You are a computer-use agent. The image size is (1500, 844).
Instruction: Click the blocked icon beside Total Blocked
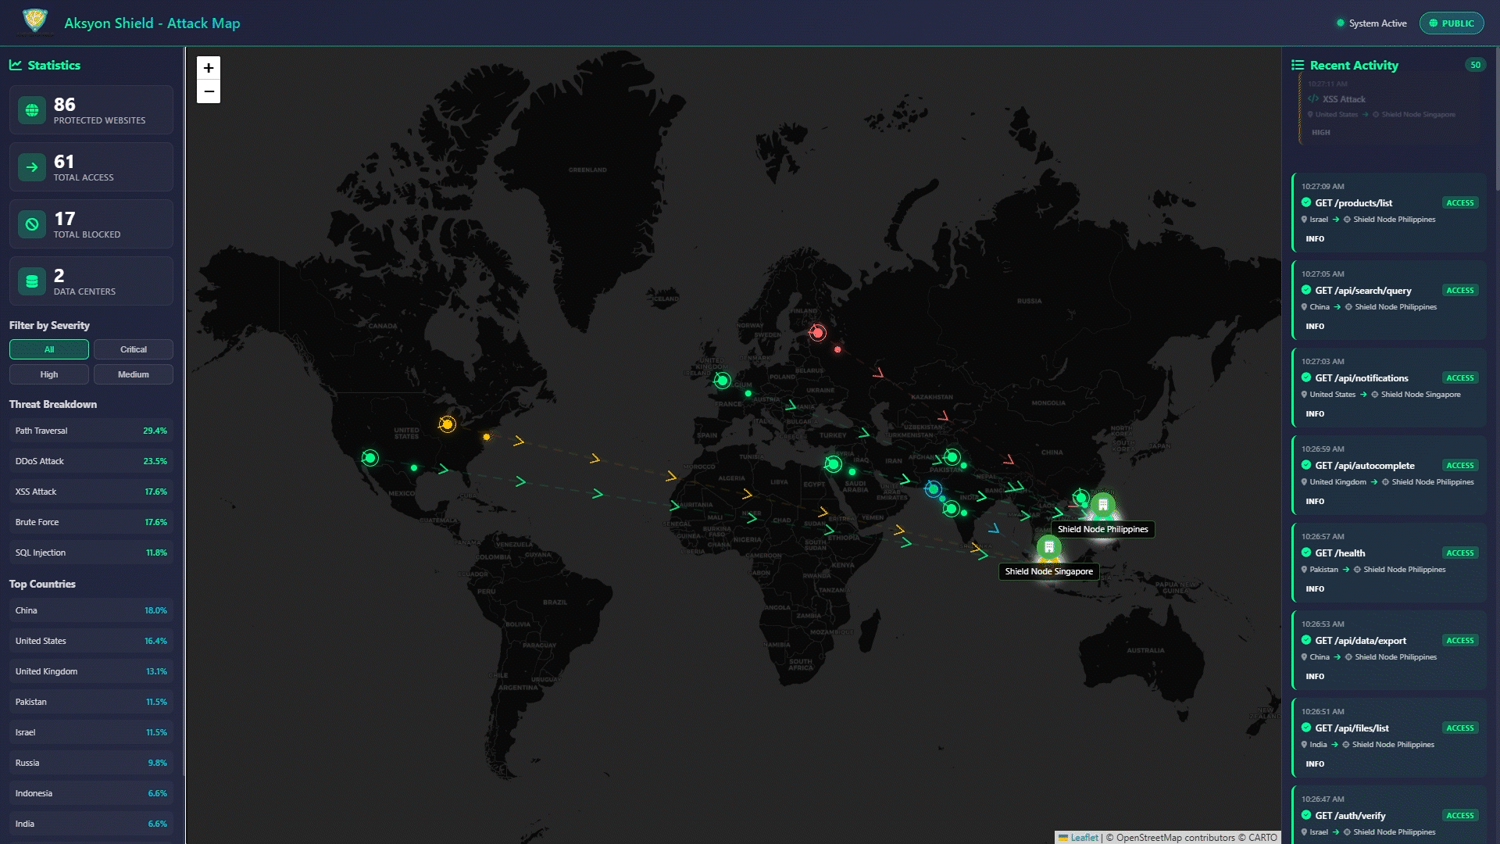pyautogui.click(x=32, y=224)
